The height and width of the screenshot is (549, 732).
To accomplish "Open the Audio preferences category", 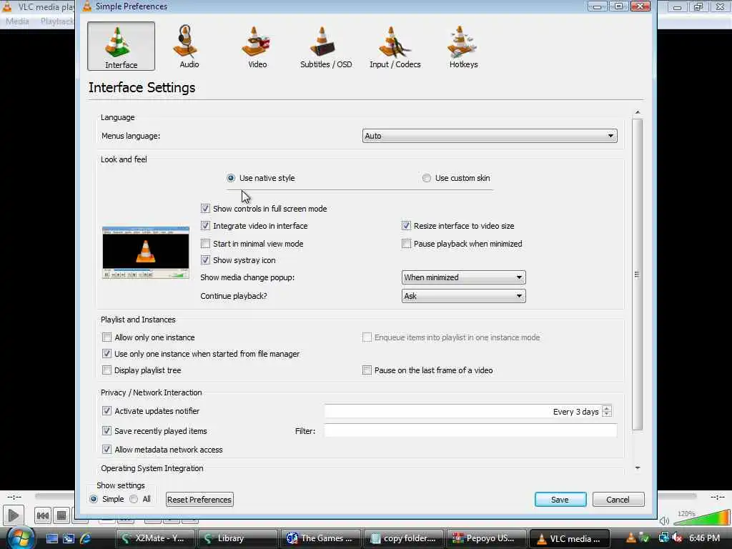I will tap(189, 46).
